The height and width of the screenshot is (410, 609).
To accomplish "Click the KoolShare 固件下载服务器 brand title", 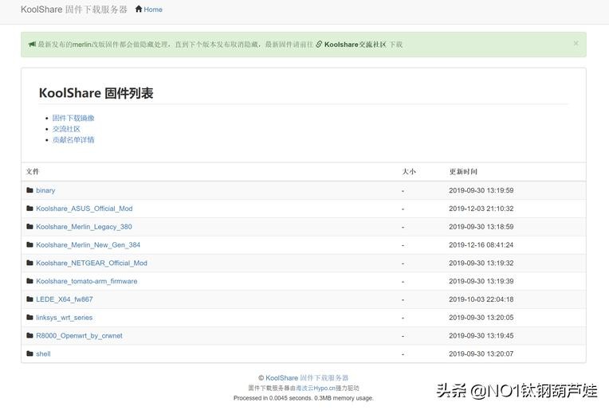I will (74, 10).
